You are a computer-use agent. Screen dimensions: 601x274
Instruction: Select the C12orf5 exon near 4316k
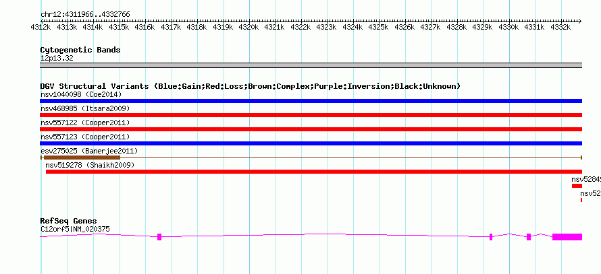point(159,237)
